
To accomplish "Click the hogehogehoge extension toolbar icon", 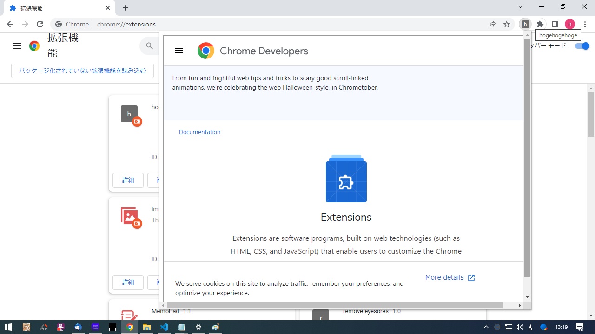I will click(x=525, y=24).
